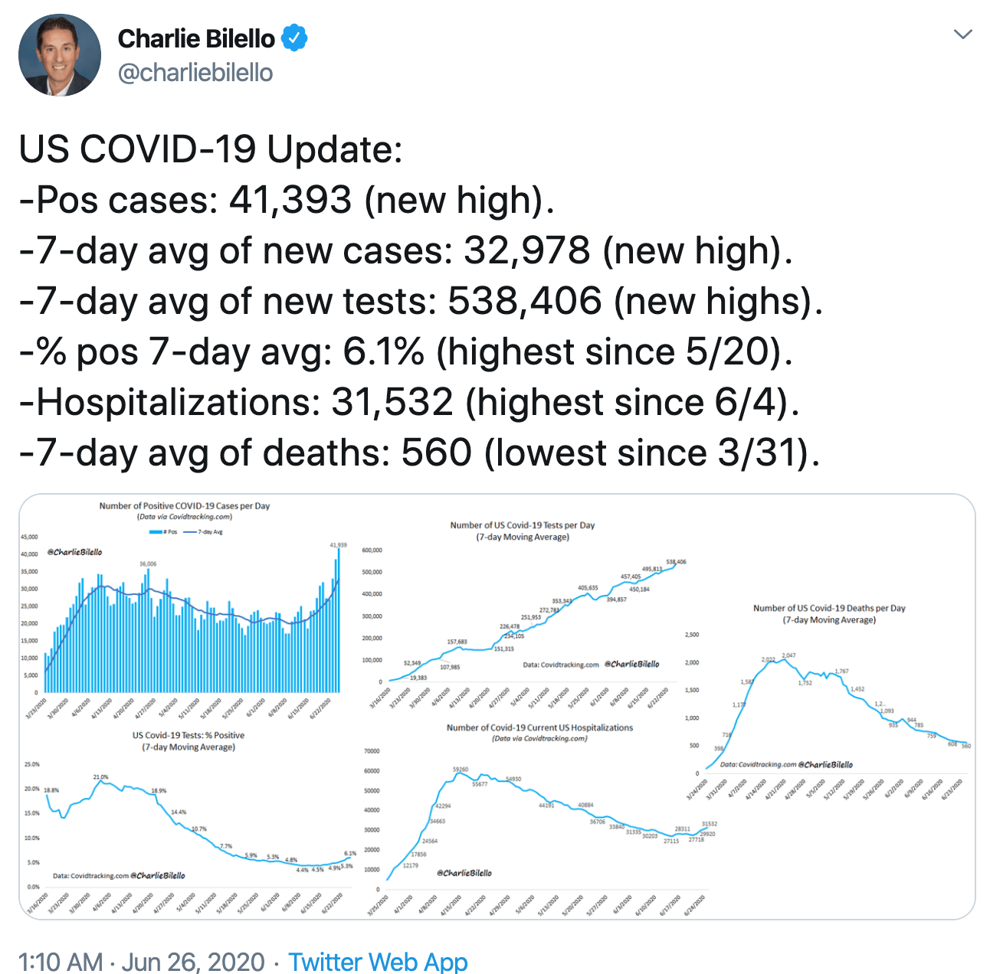Open the Positive COVID-19 Cases per Day chart

point(184,613)
